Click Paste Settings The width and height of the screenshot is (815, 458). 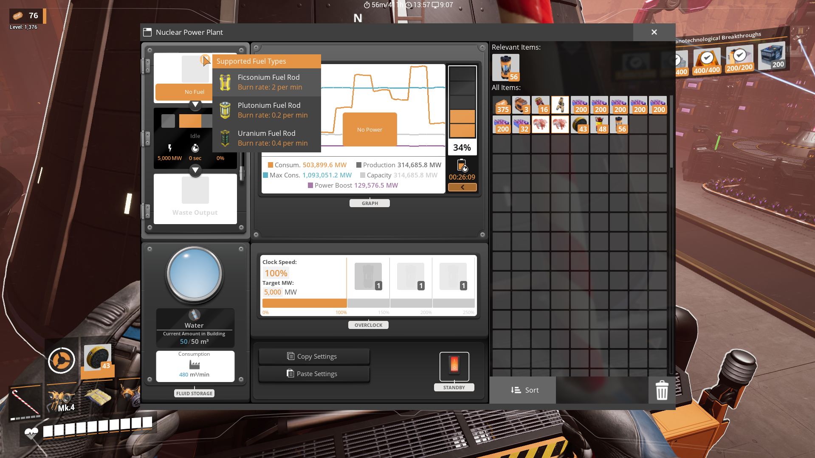coord(314,374)
